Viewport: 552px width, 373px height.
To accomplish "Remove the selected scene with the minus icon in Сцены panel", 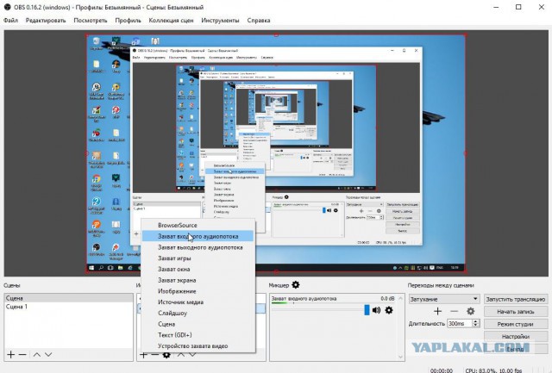I will [22, 355].
